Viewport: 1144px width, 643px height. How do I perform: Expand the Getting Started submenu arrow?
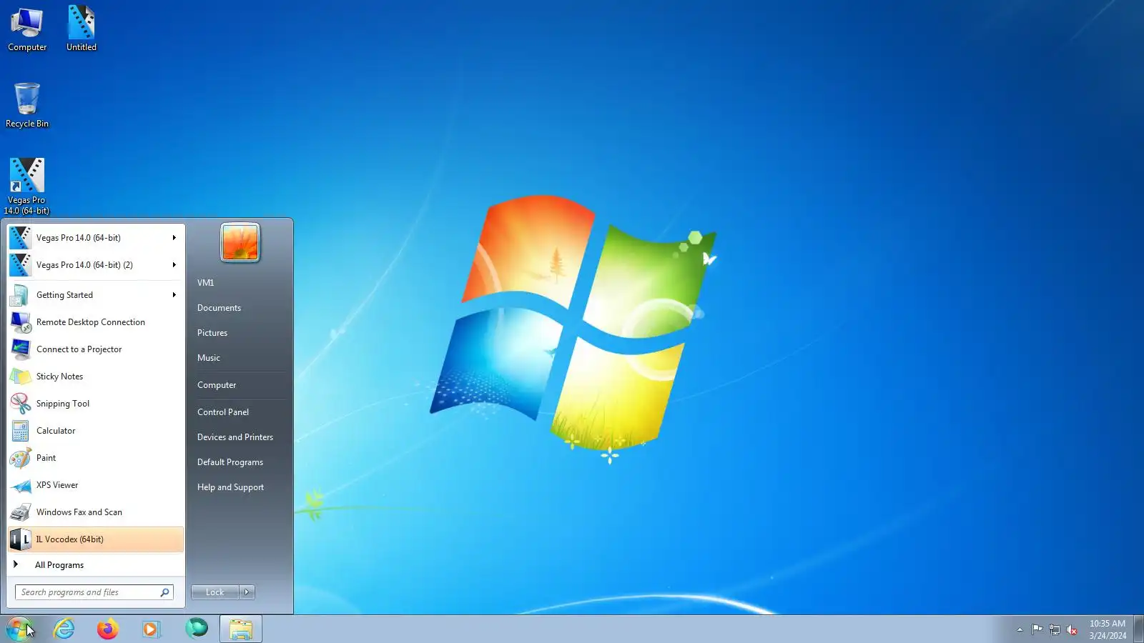[x=174, y=295]
